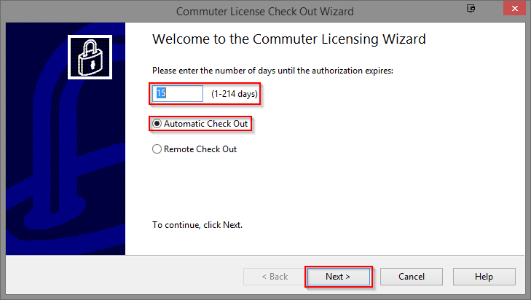Click into the days expiration input field

coord(178,93)
